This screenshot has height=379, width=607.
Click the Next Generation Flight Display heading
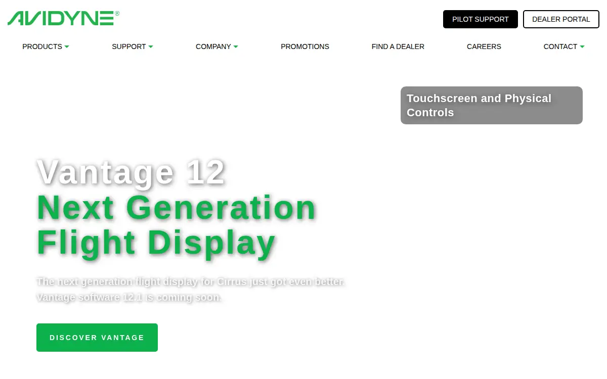[176, 225]
